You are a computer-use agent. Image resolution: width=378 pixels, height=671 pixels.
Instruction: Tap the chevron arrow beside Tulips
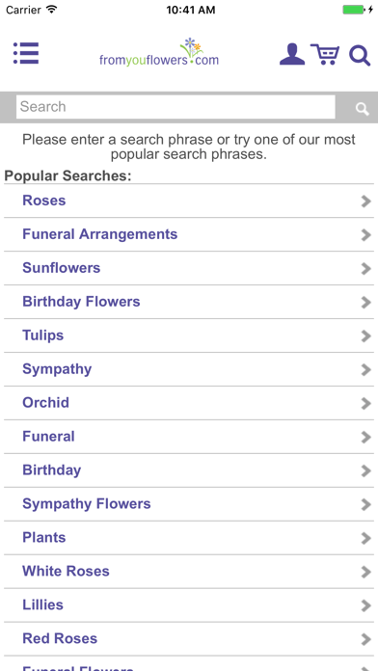click(365, 335)
